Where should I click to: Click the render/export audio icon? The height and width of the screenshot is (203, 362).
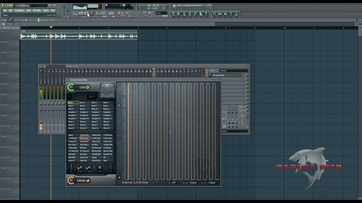184,14
